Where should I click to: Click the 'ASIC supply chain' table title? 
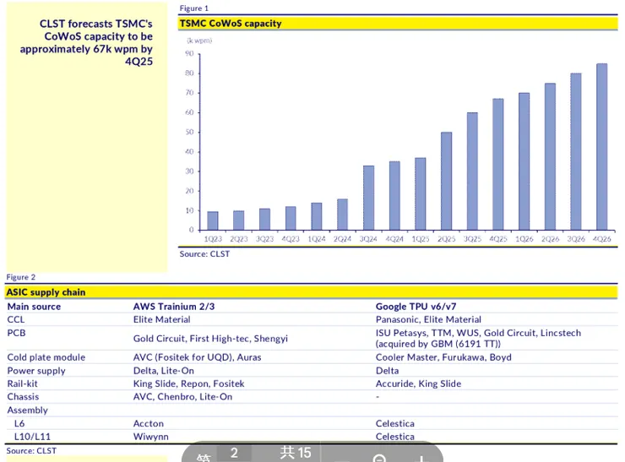coord(46,292)
